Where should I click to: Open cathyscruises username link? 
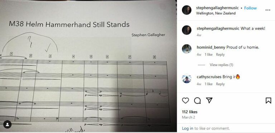click(x=209, y=77)
